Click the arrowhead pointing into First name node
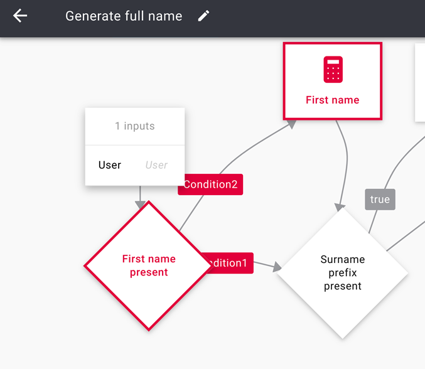 click(x=291, y=124)
